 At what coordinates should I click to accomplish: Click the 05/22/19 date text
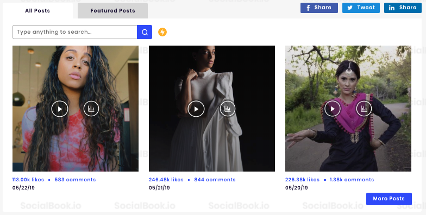click(23, 188)
